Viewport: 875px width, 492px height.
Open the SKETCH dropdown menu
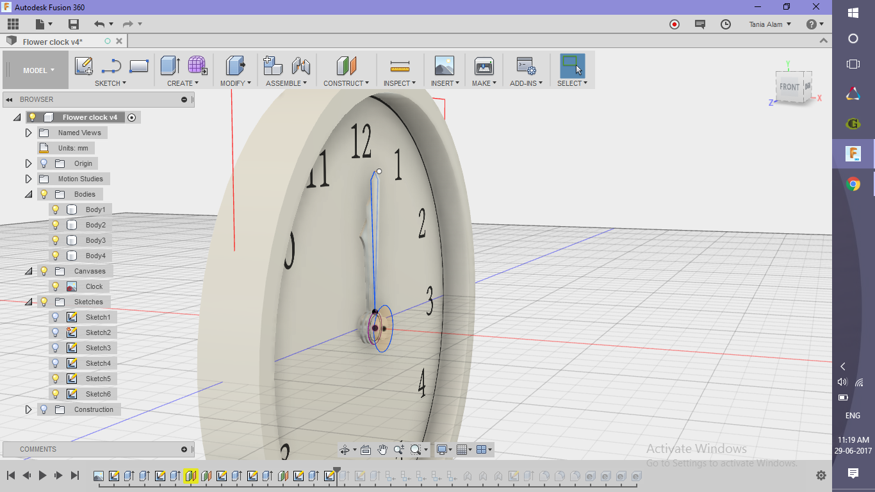[110, 83]
